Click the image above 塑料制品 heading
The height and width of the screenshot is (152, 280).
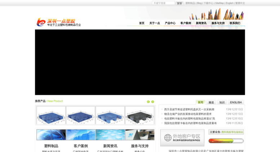tap(51, 135)
